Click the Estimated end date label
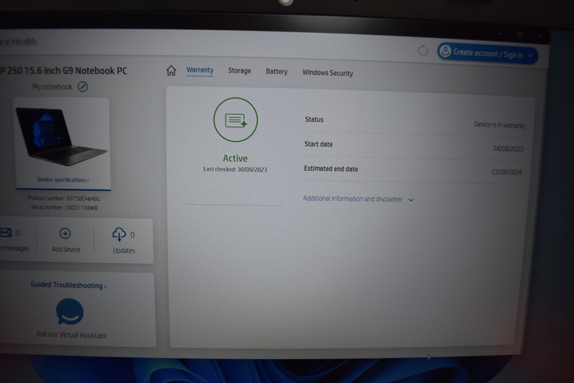Screen dimensions: 574x383 331,169
